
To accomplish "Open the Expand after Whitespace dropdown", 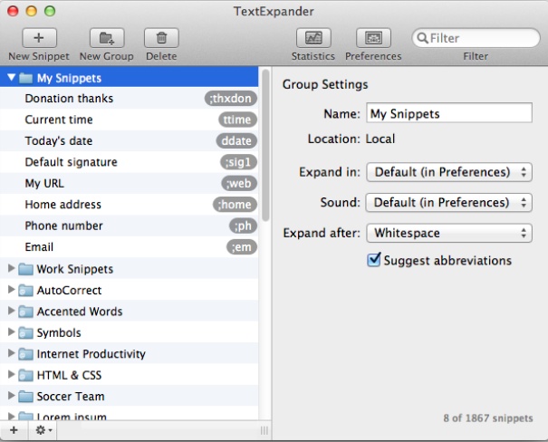I will point(449,234).
